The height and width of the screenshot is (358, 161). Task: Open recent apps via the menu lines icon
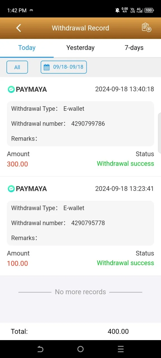tap(121, 349)
